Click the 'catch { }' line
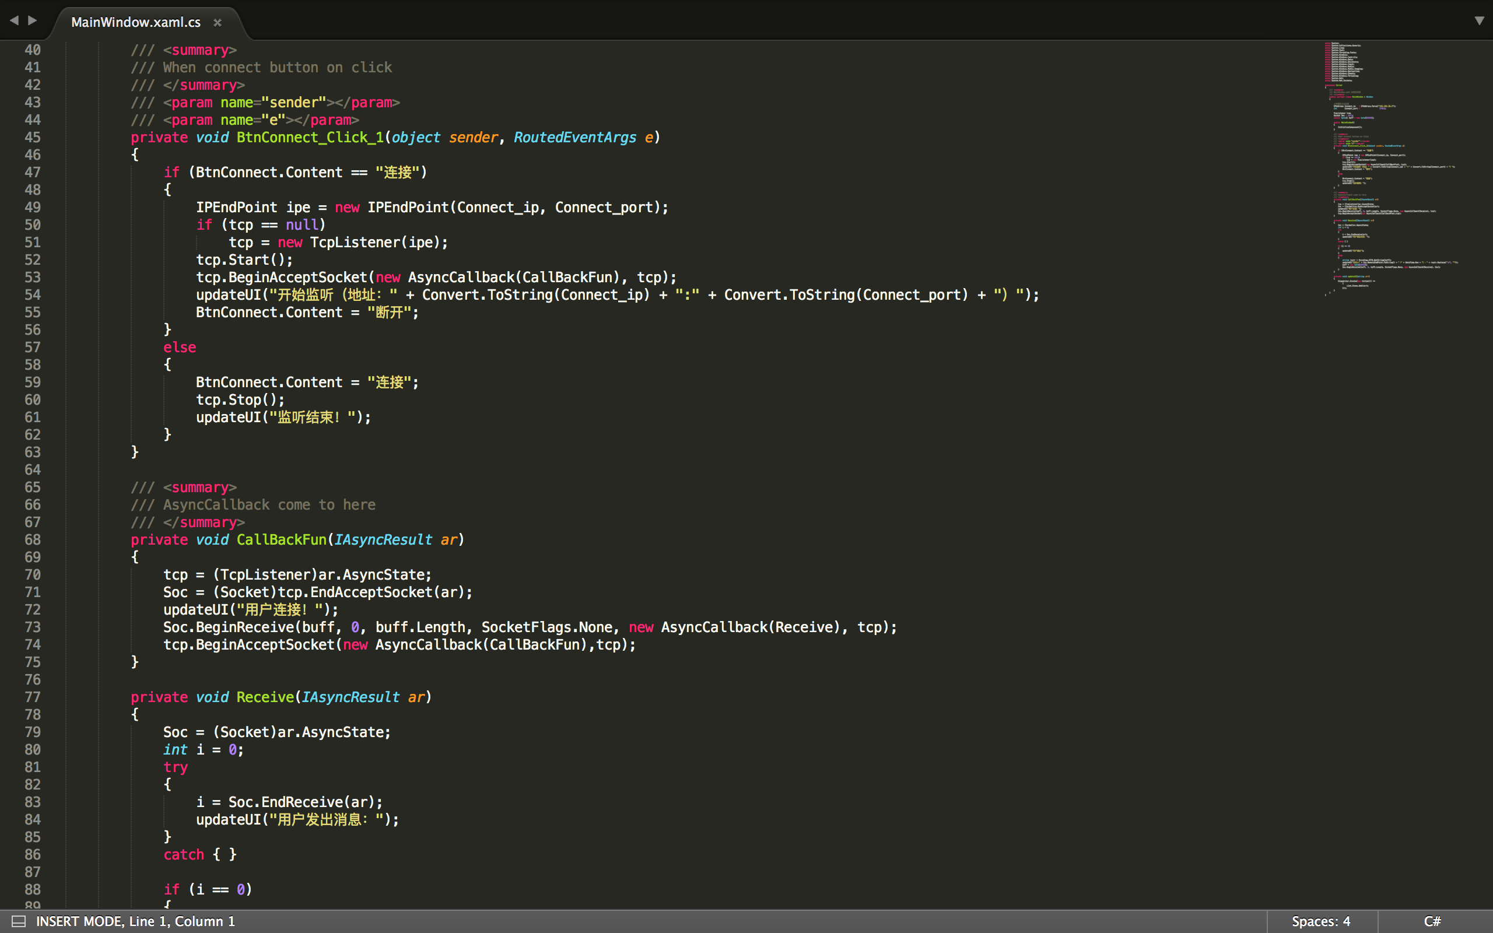 click(200, 855)
